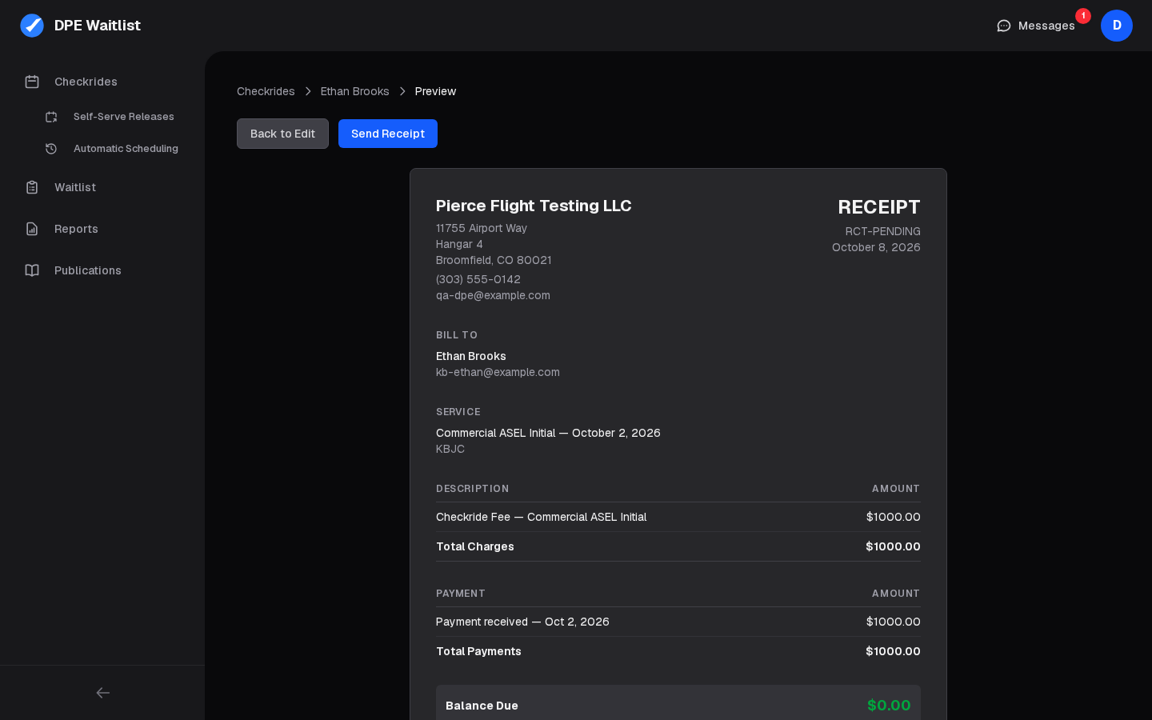Click the Total Charges label
The image size is (1152, 720).
coord(475,546)
